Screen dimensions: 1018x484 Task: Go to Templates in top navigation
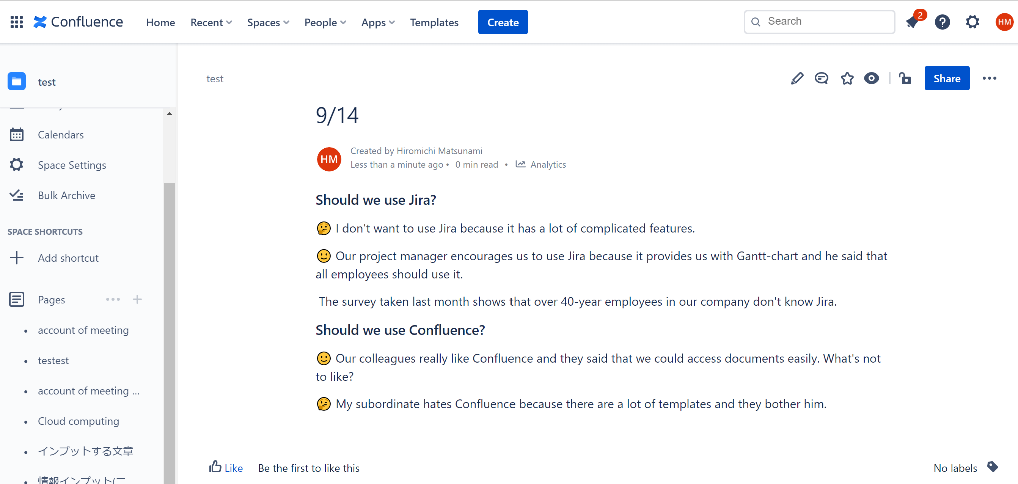tap(434, 22)
